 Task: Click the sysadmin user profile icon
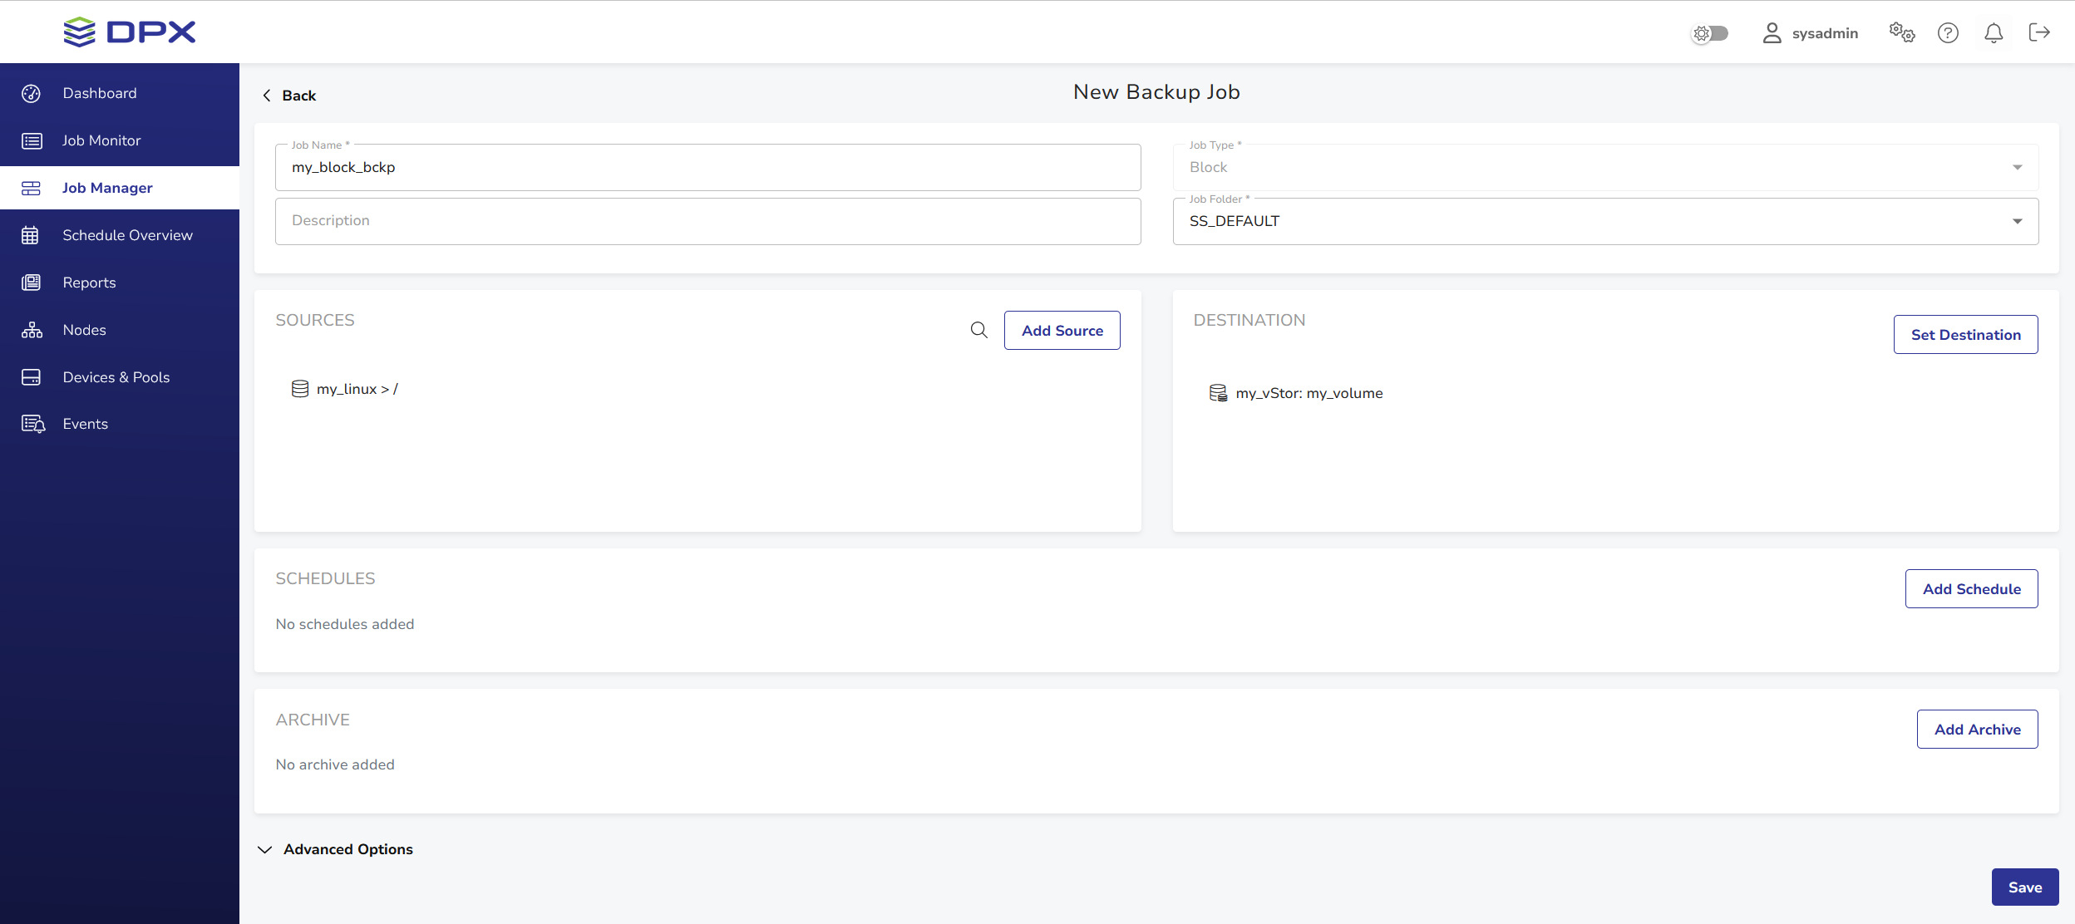tap(1772, 33)
